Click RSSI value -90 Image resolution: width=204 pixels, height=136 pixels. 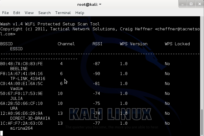pyautogui.click(x=96, y=74)
